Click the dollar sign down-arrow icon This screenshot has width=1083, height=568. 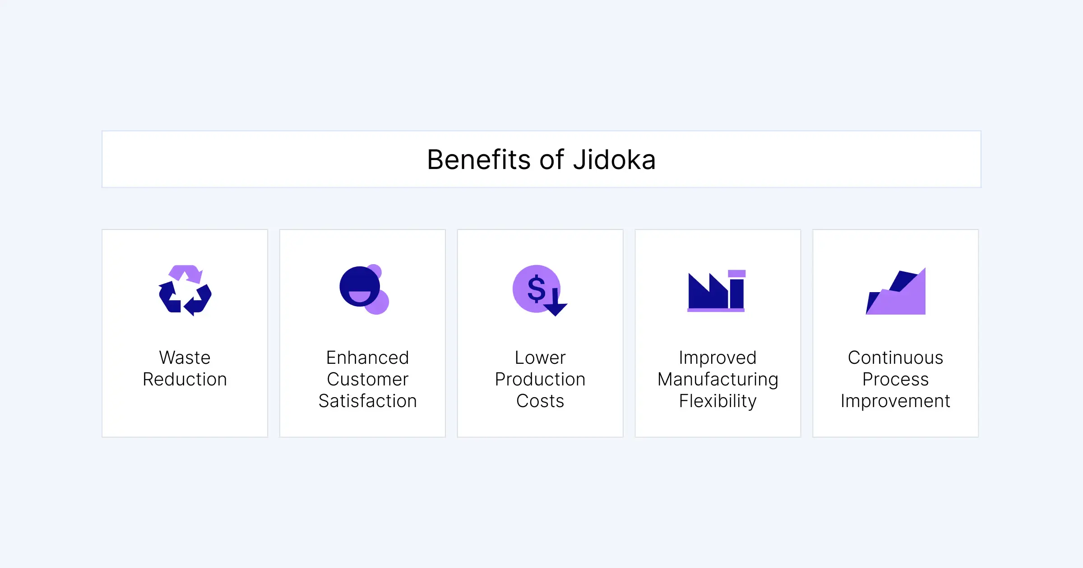[x=540, y=290]
